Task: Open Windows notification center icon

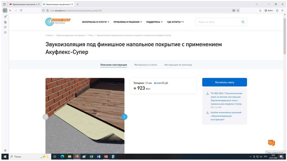Action: pyautogui.click(x=281, y=157)
